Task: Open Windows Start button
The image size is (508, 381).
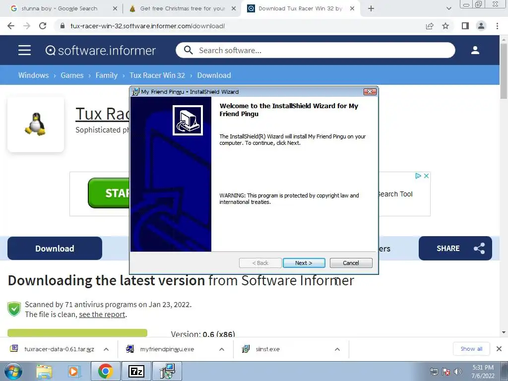Action: tap(13, 371)
